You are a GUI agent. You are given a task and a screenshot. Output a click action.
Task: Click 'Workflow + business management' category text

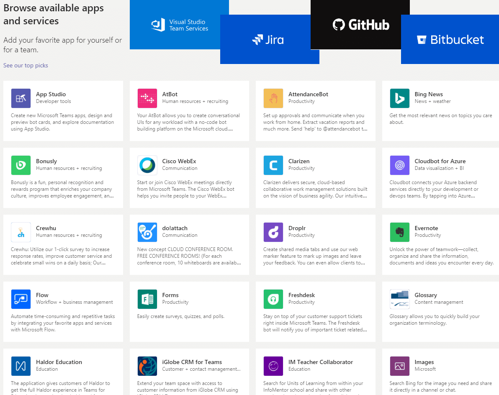point(74,302)
